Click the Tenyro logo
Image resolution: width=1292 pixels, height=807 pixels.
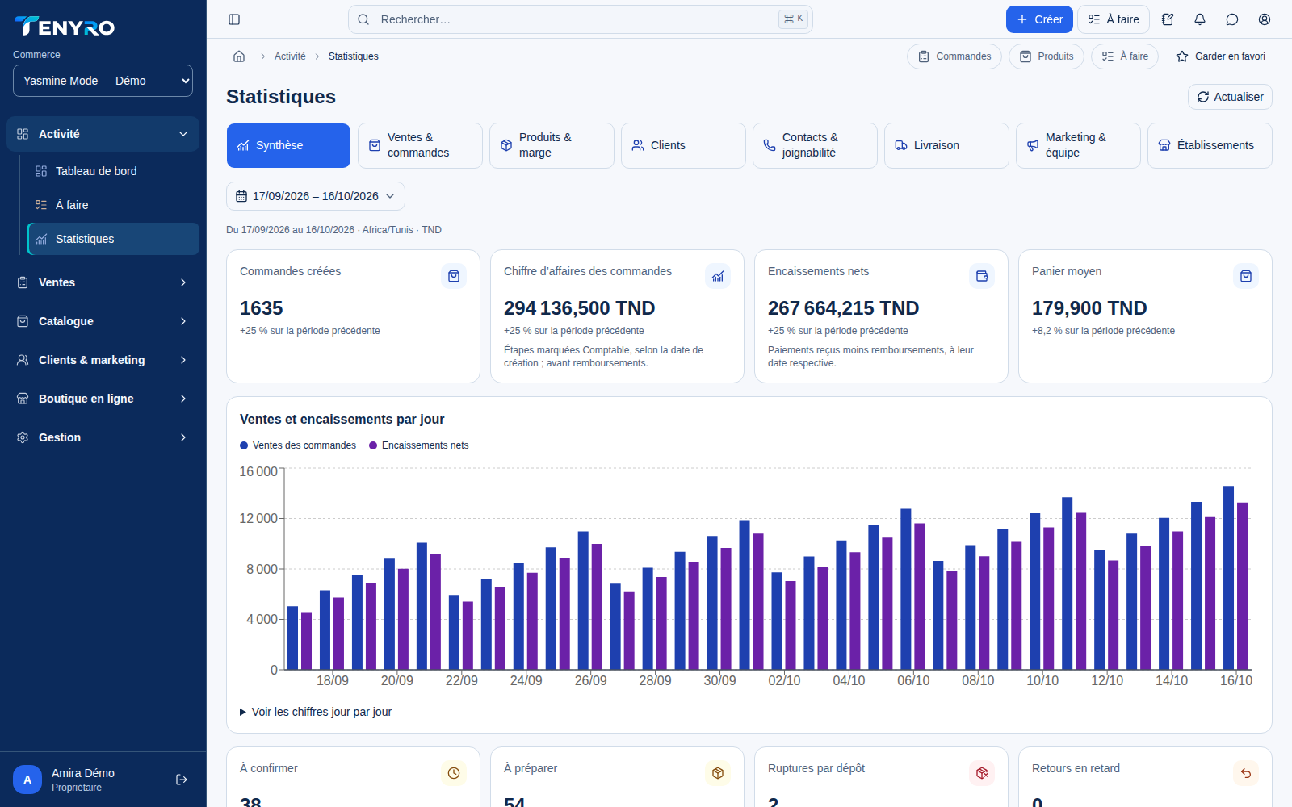[65, 27]
